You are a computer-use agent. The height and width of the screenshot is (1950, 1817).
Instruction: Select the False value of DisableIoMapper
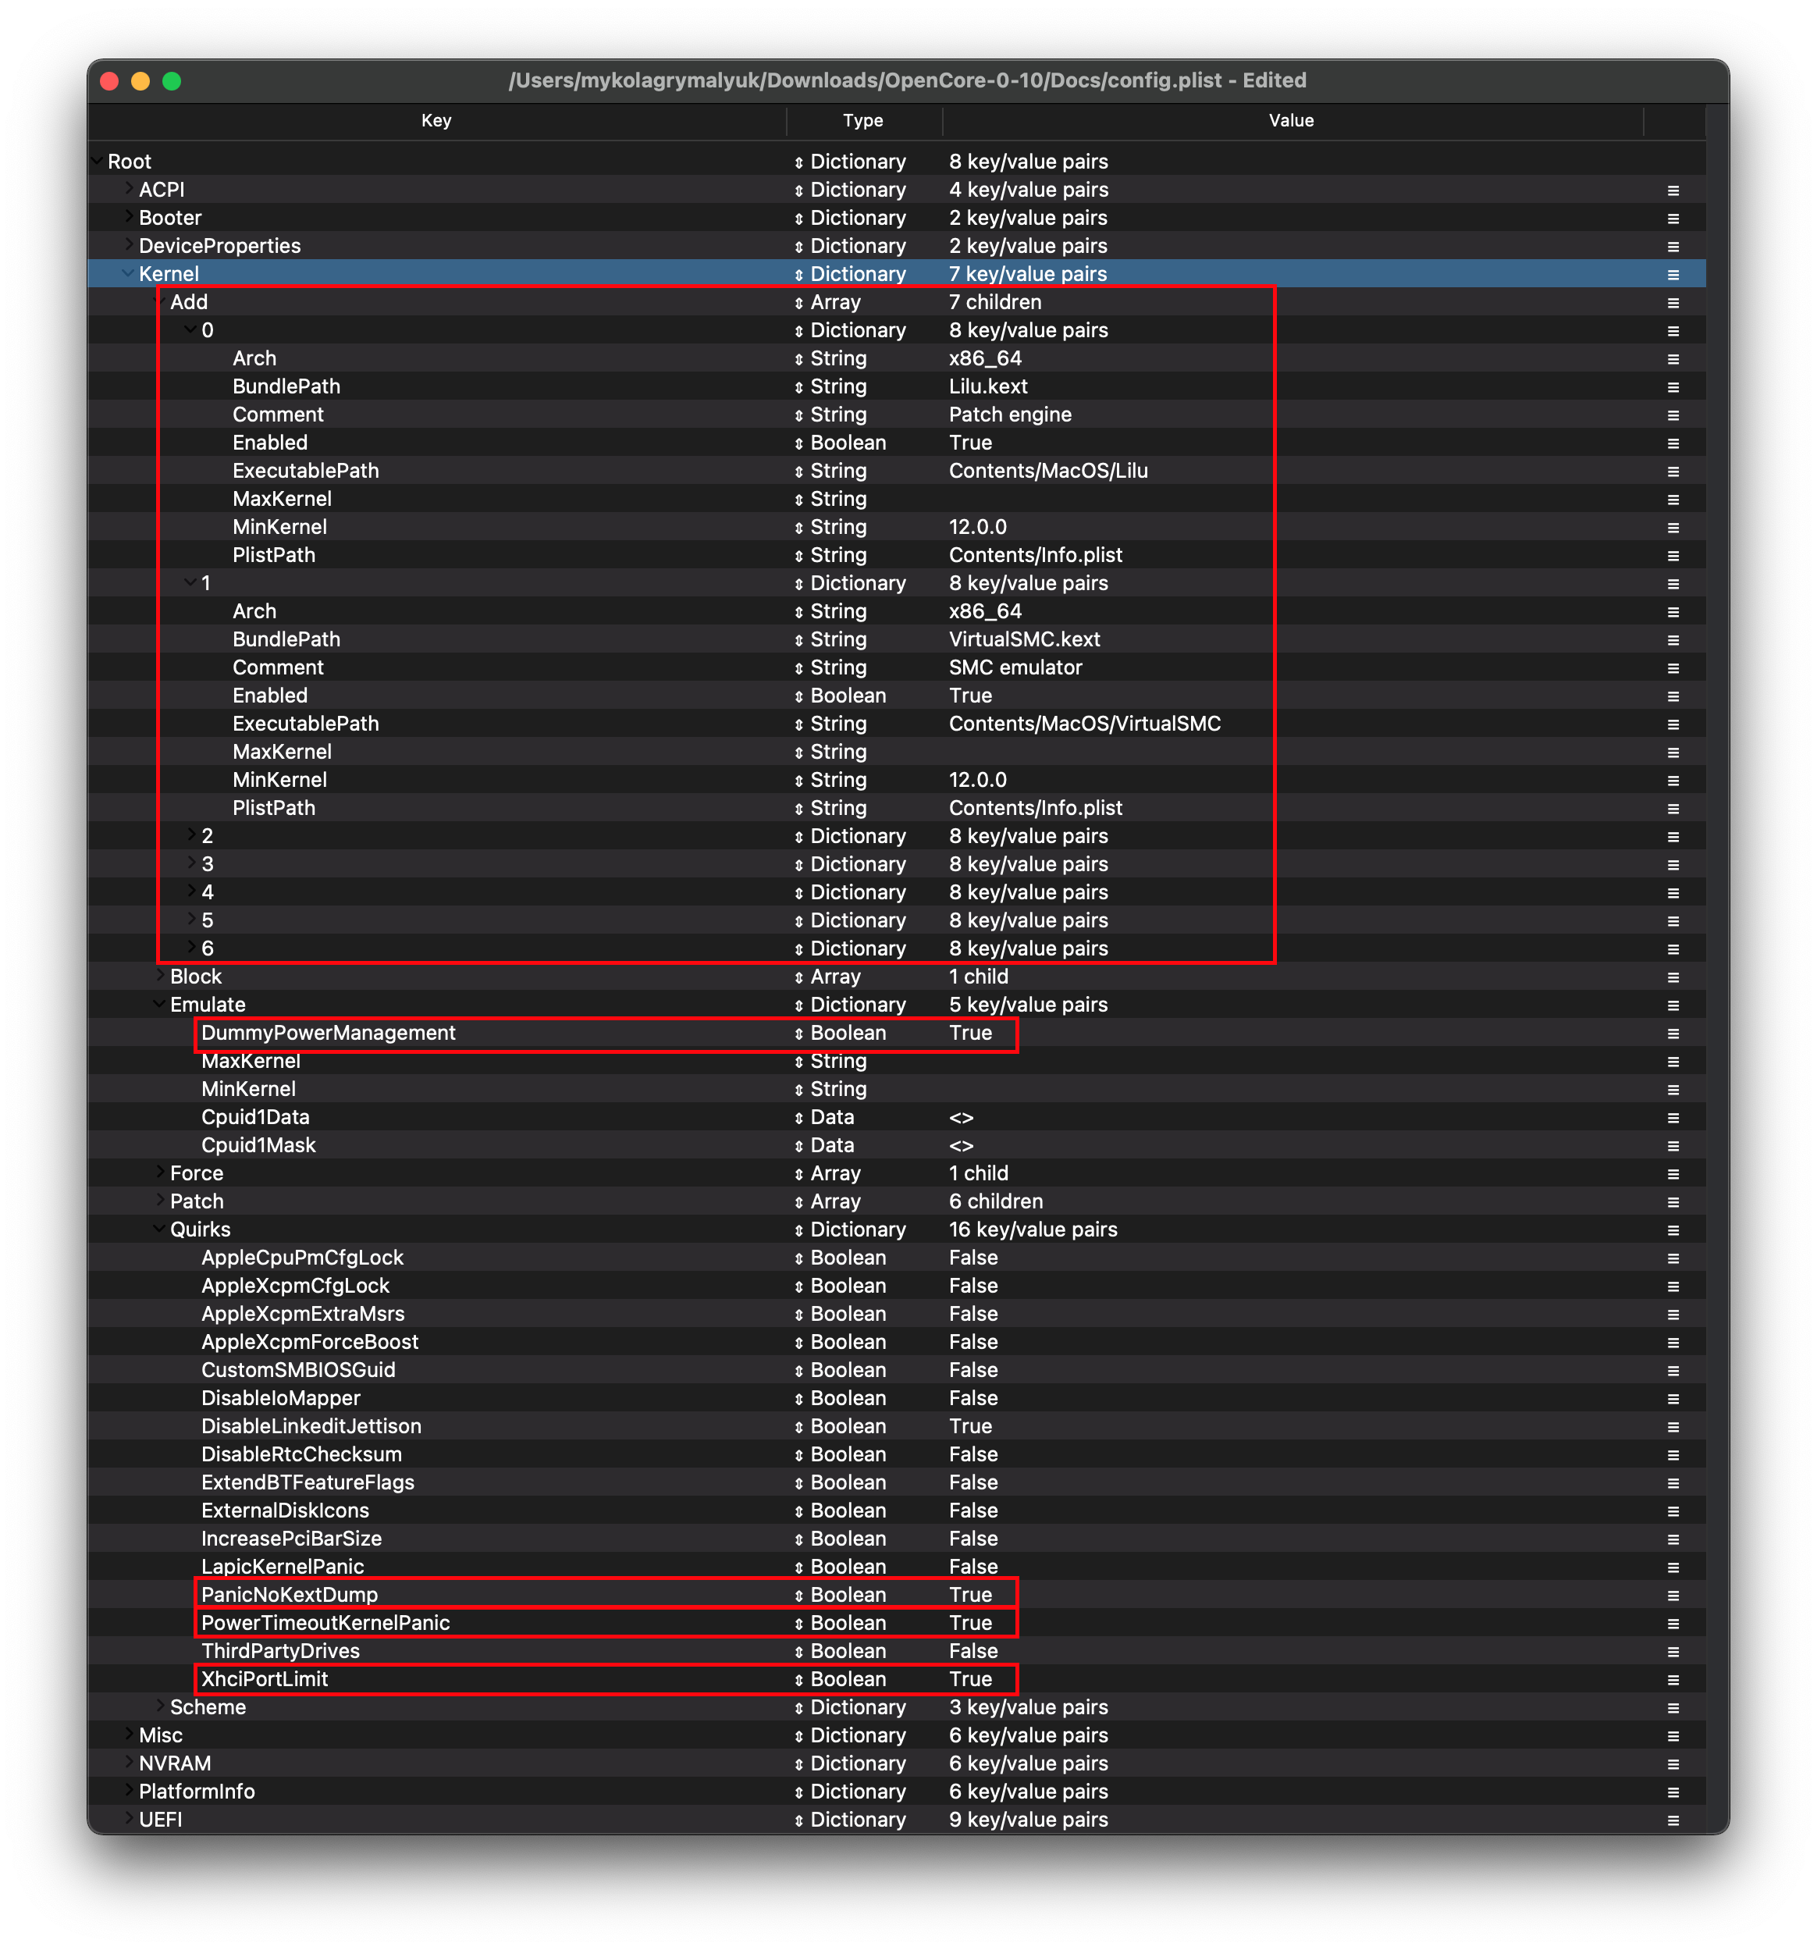974,1399
